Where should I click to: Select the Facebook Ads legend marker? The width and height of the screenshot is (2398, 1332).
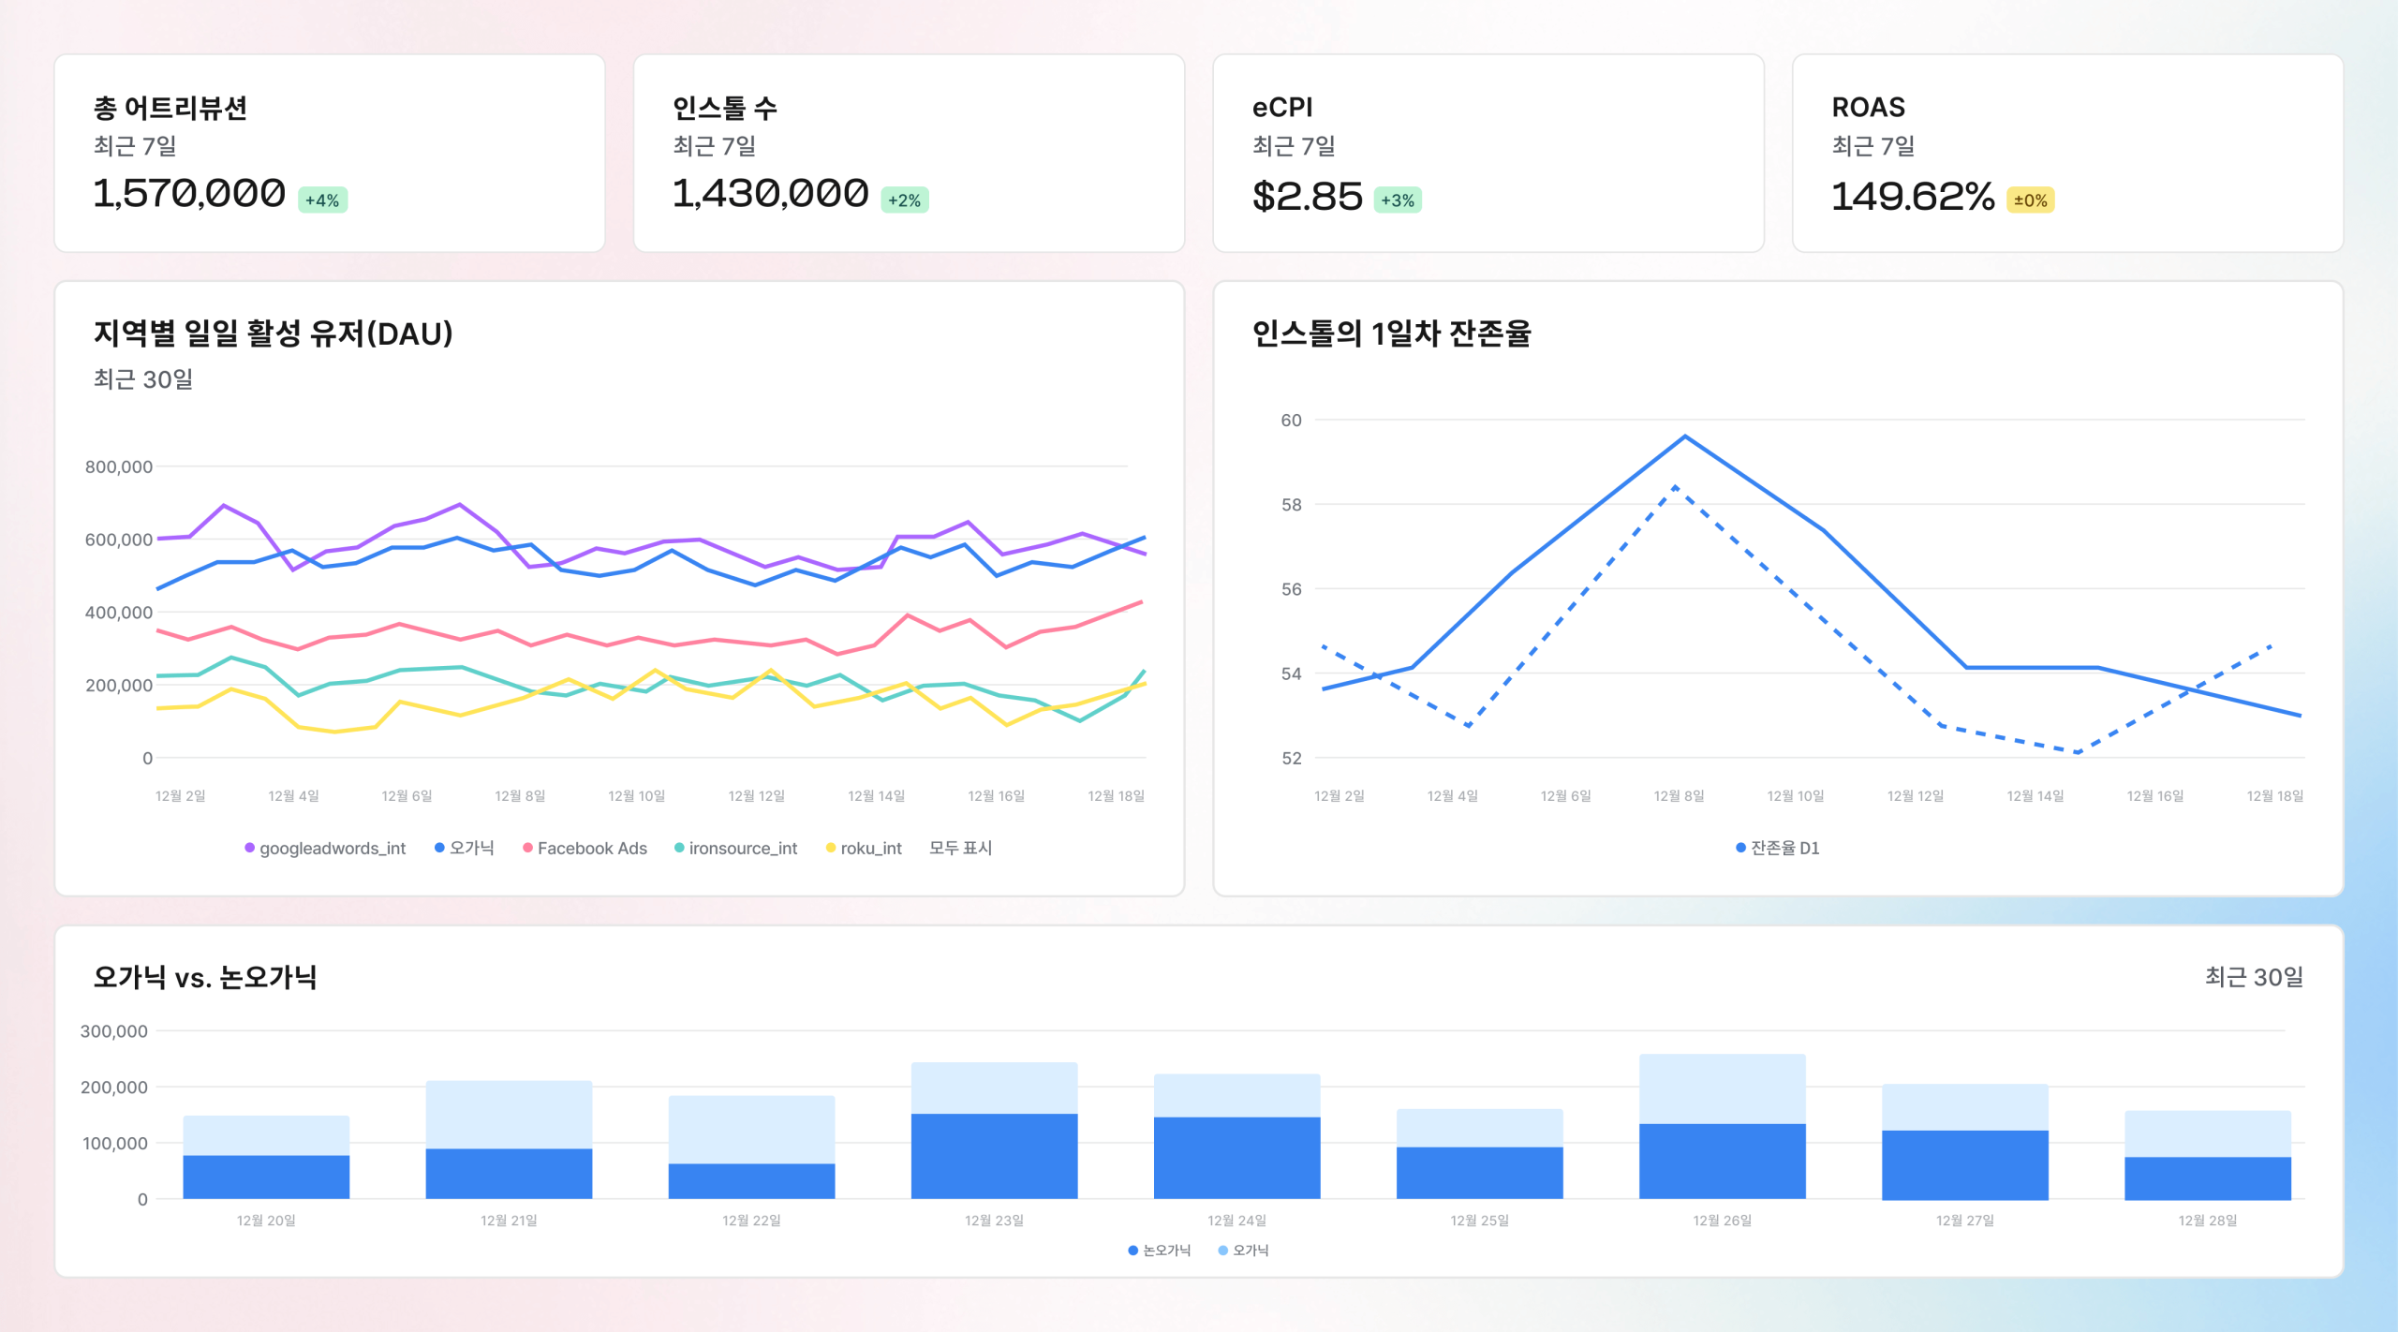coord(529,848)
